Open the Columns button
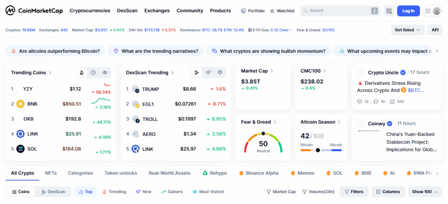Viewport: 448px width, 204px height. coord(388,192)
